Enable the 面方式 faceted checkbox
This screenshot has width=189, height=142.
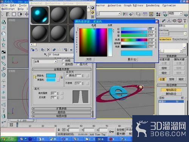pos(78,64)
